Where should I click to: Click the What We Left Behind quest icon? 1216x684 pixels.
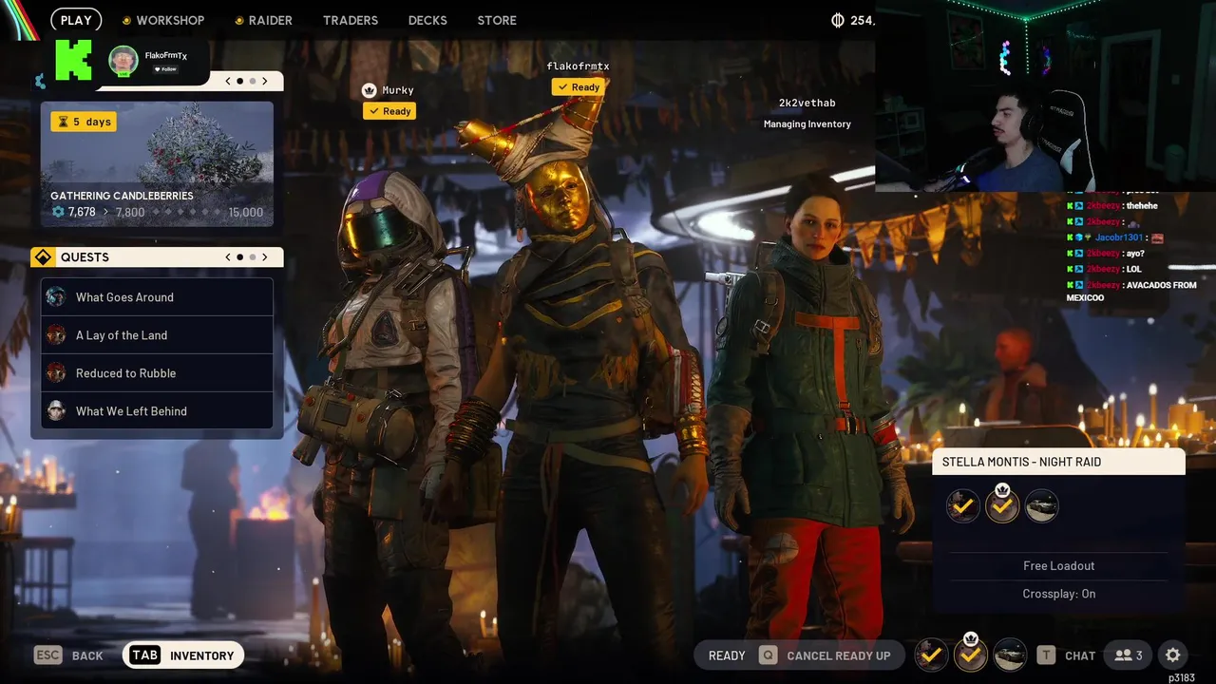click(x=56, y=410)
